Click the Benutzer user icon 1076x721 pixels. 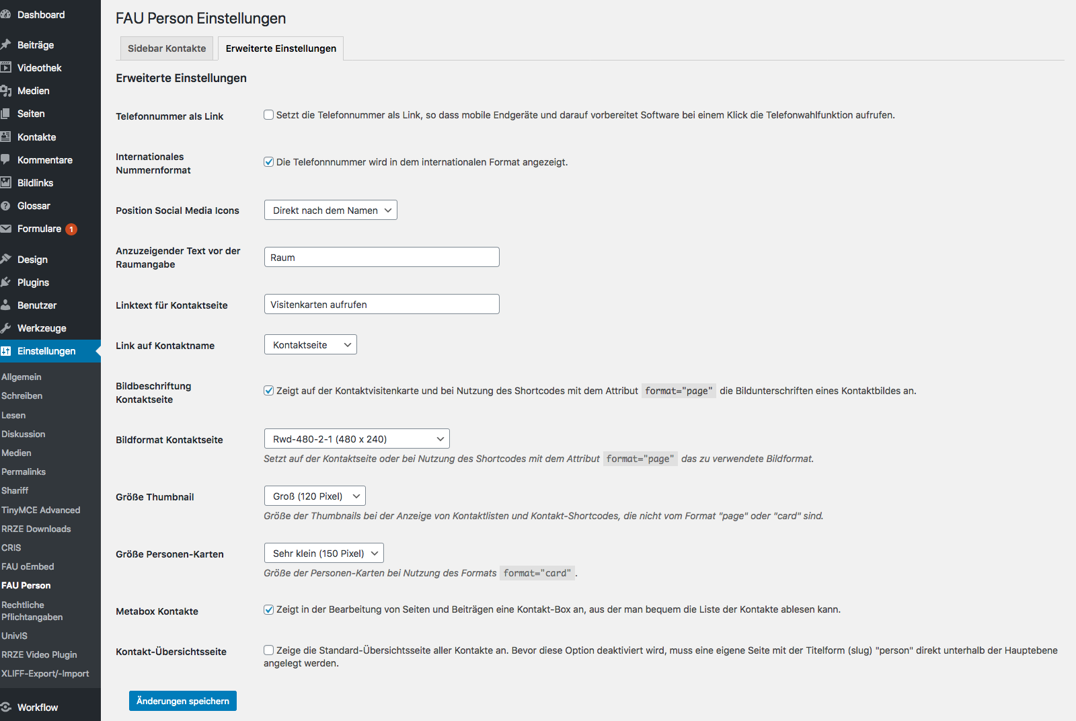[x=6, y=305]
